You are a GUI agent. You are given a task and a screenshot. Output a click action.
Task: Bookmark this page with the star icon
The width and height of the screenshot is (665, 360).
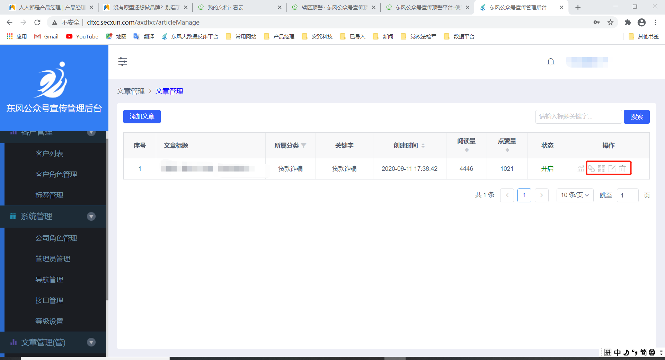point(610,23)
